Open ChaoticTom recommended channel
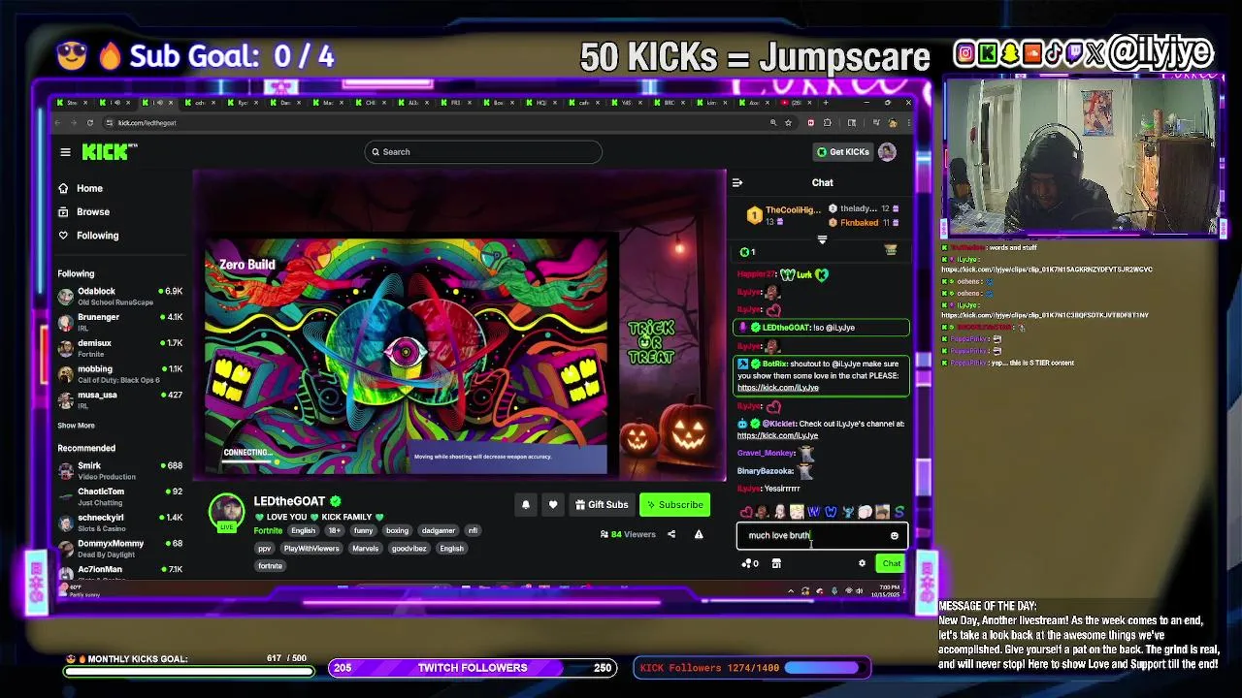Image resolution: width=1242 pixels, height=698 pixels. [119, 496]
